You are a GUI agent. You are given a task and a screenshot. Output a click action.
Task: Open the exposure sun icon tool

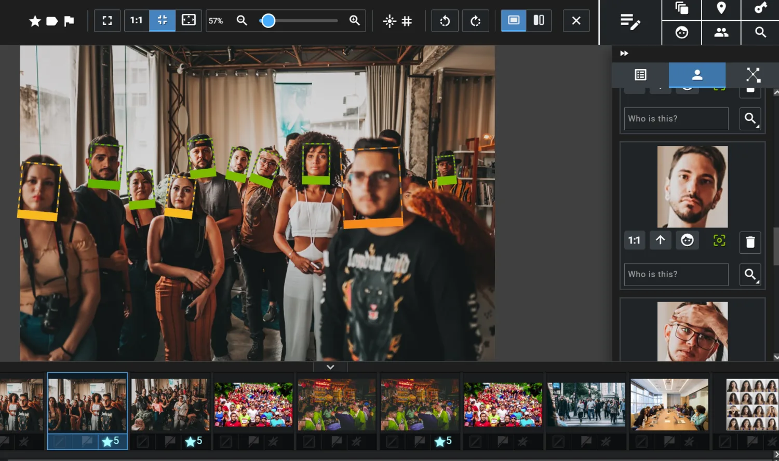389,21
